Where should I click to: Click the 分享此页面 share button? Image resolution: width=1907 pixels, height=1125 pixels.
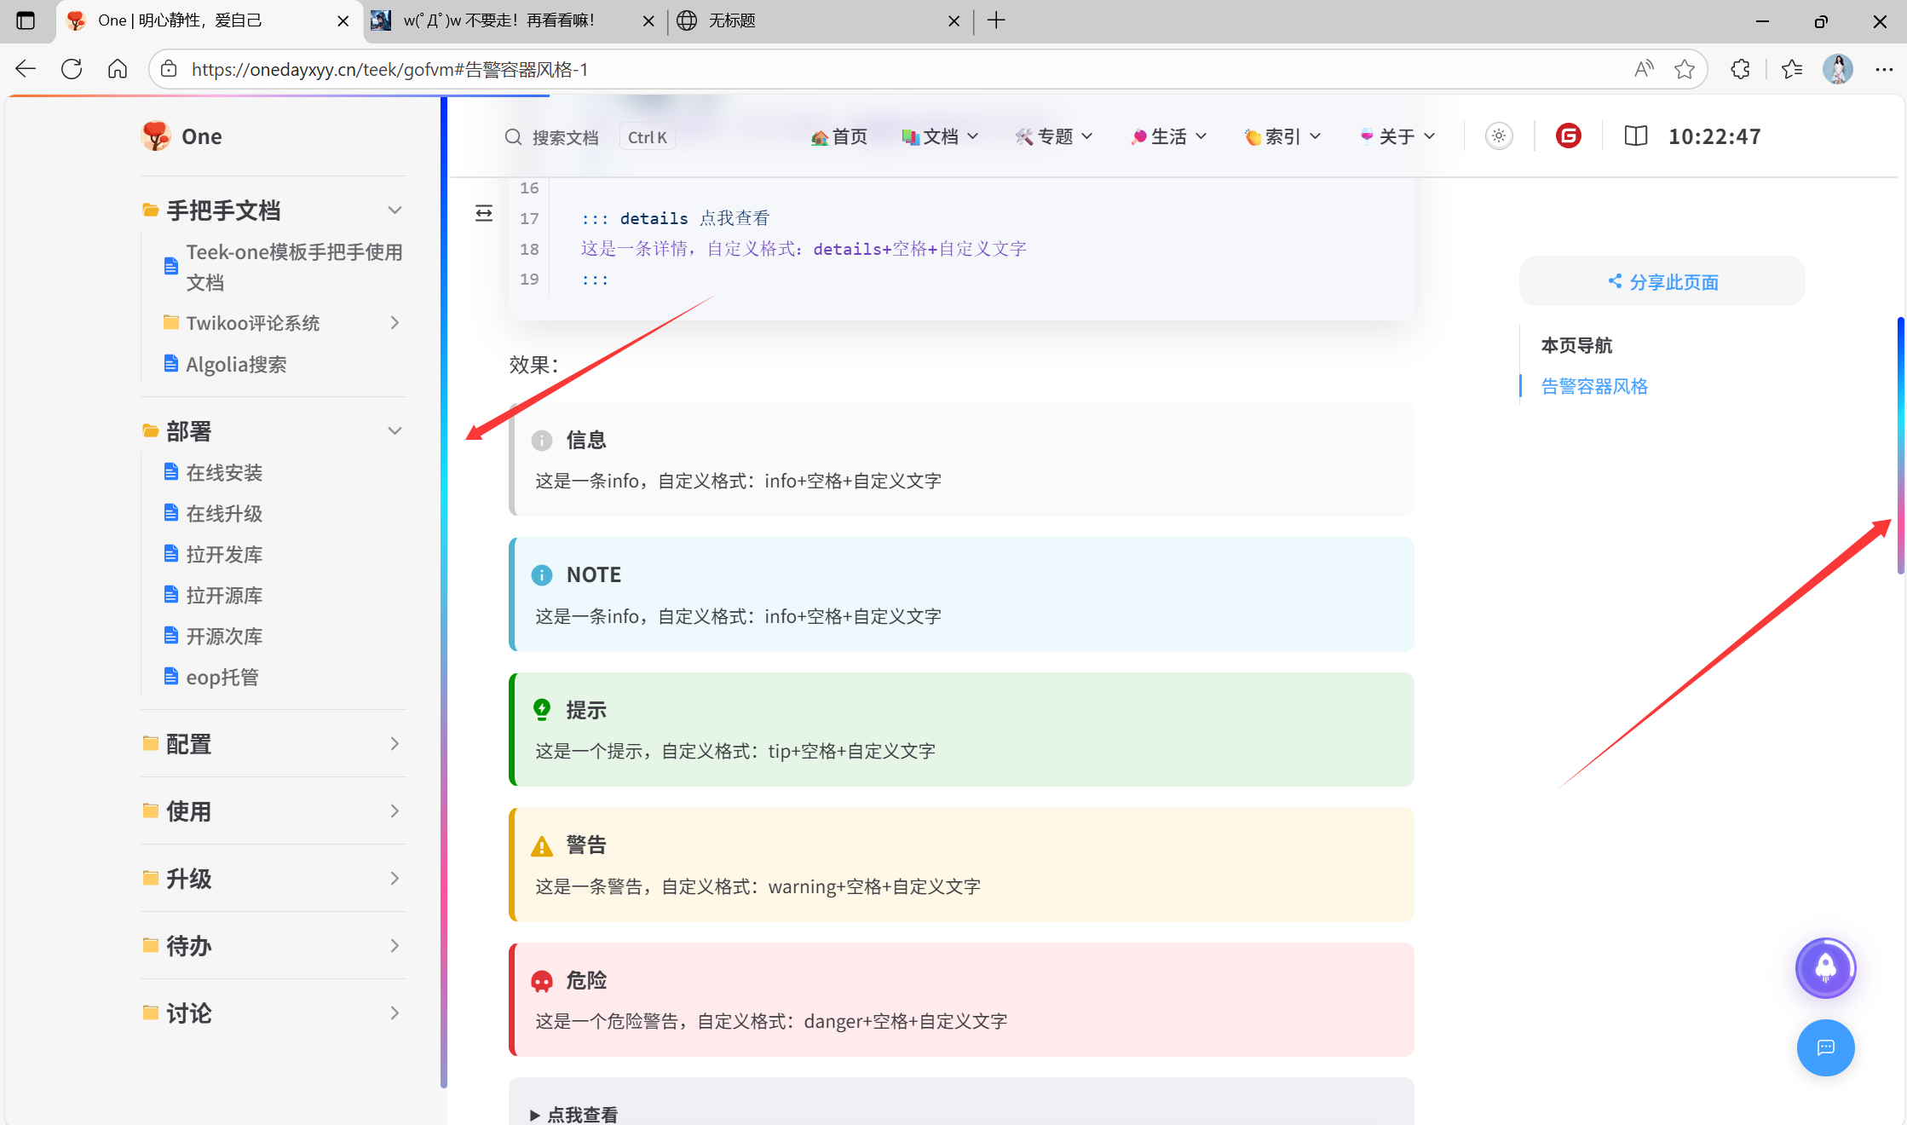click(1662, 281)
